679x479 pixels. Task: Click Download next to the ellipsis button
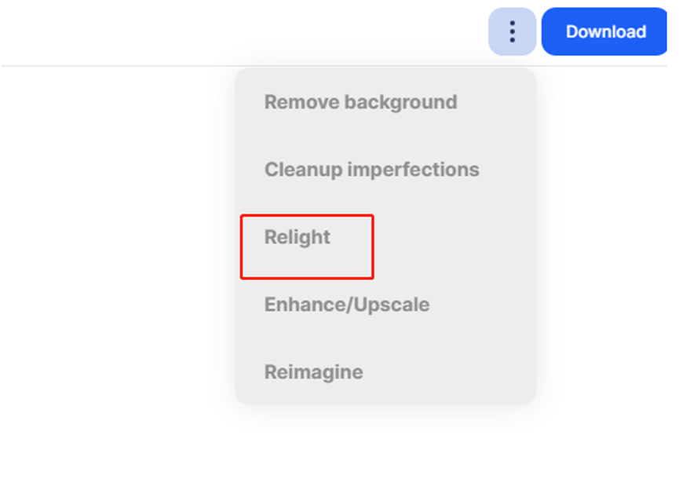point(604,31)
